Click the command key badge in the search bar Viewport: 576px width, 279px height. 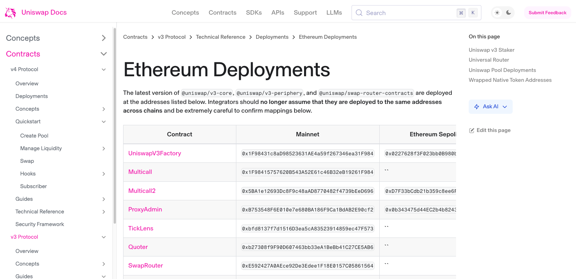point(461,13)
